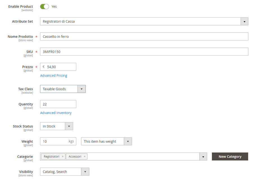The width and height of the screenshot is (280, 179).
Task: Click the Quantity input field
Action: [58, 104]
